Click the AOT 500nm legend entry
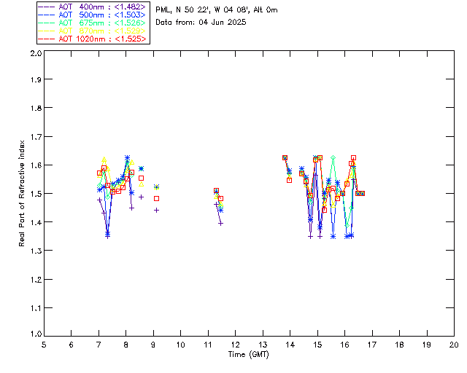 92,15
